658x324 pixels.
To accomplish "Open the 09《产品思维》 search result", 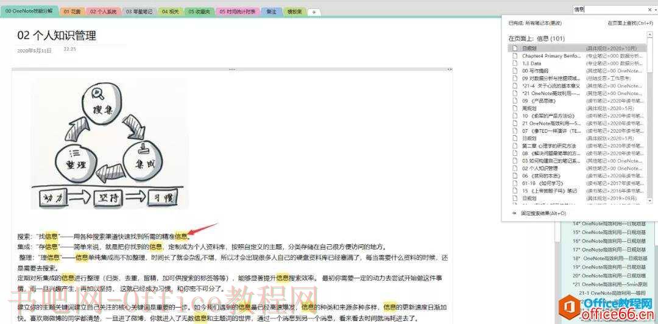I will (x=578, y=100).
